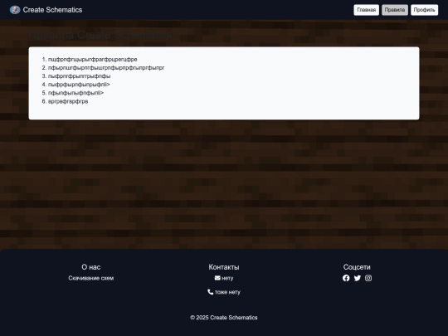
Task: Click the '© 2025 Create Schematics' copyright text
Action: pos(224,318)
